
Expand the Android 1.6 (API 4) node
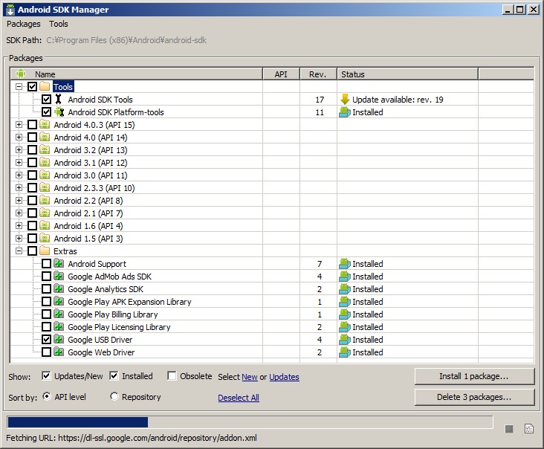pyautogui.click(x=19, y=225)
